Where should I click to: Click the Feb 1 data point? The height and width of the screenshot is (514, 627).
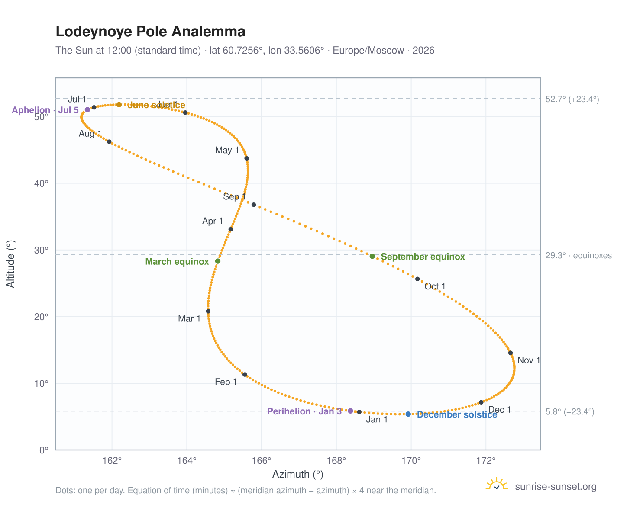pyautogui.click(x=245, y=375)
